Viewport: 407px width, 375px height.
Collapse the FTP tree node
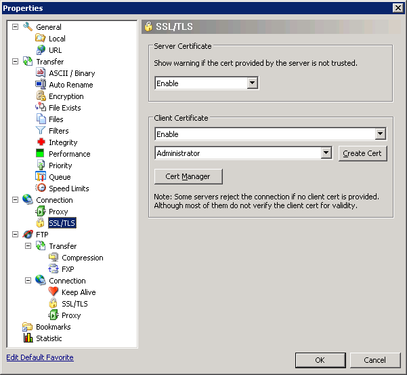tap(16, 235)
